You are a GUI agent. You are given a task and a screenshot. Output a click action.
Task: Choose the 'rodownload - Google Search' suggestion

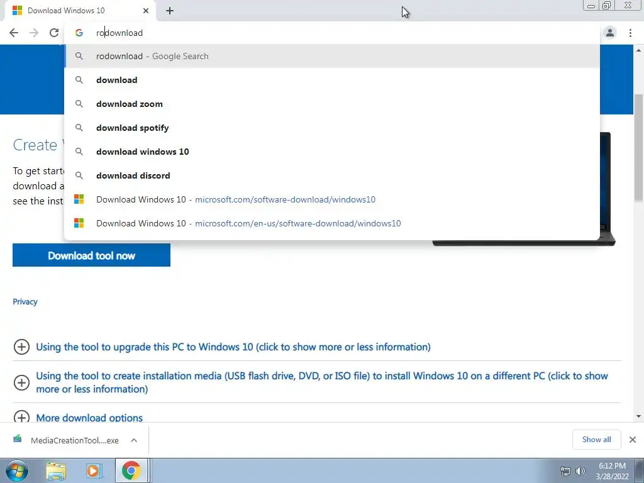coord(332,56)
